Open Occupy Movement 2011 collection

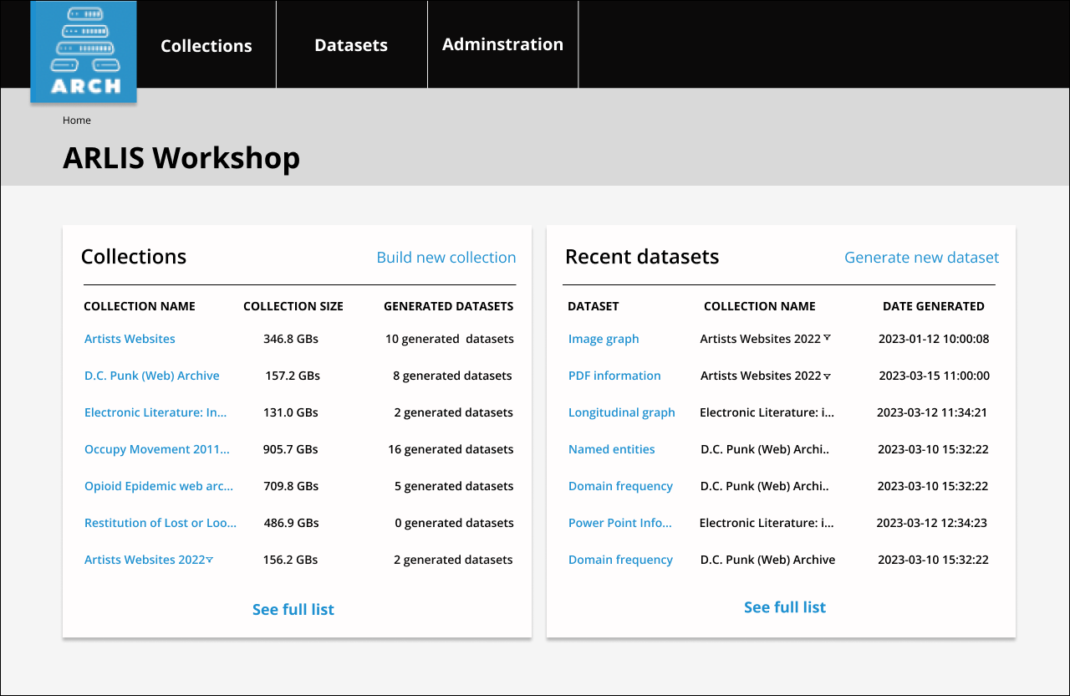click(x=157, y=449)
